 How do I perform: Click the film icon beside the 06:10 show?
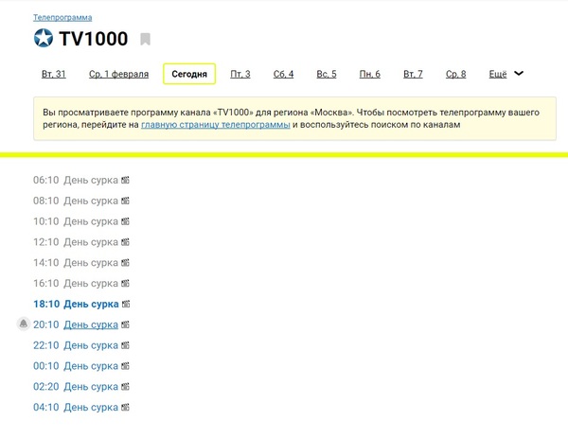pyautogui.click(x=125, y=180)
